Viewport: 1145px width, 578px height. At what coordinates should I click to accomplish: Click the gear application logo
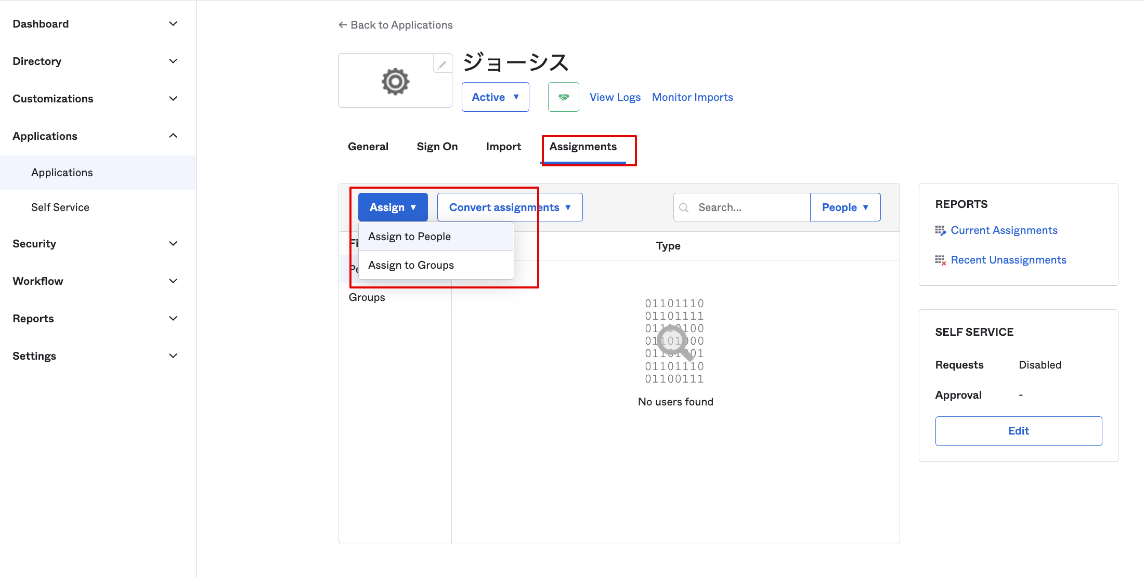[395, 82]
